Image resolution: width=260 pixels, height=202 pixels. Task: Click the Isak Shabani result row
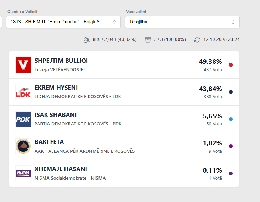point(124,119)
